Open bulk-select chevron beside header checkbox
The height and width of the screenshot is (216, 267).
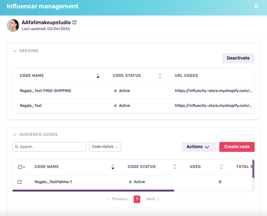(x=24, y=167)
